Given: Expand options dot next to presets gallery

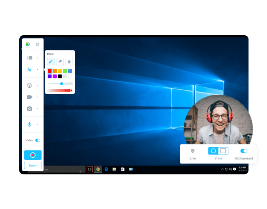Looking at the screenshot, I should (x=38, y=58).
